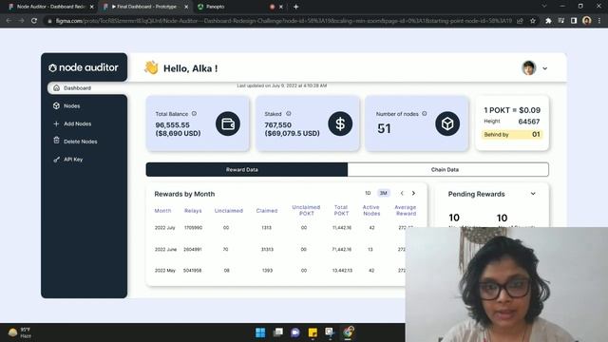Select the 1D range option
This screenshot has height=342, width=608.
368,193
